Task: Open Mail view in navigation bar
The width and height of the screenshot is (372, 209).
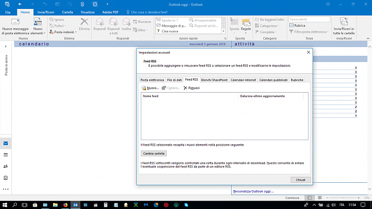Action: pos(5,143)
